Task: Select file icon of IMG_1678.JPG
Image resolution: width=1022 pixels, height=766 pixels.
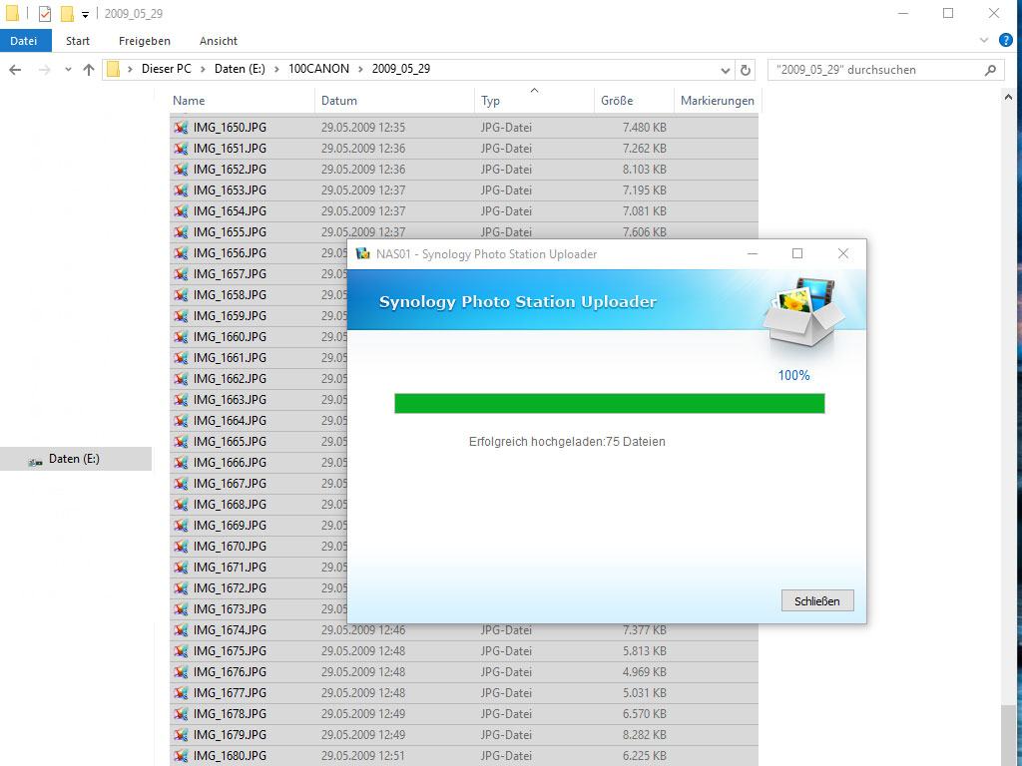Action: [x=181, y=713]
